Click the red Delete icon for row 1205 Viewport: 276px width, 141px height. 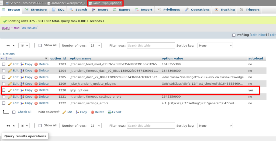(36, 77)
